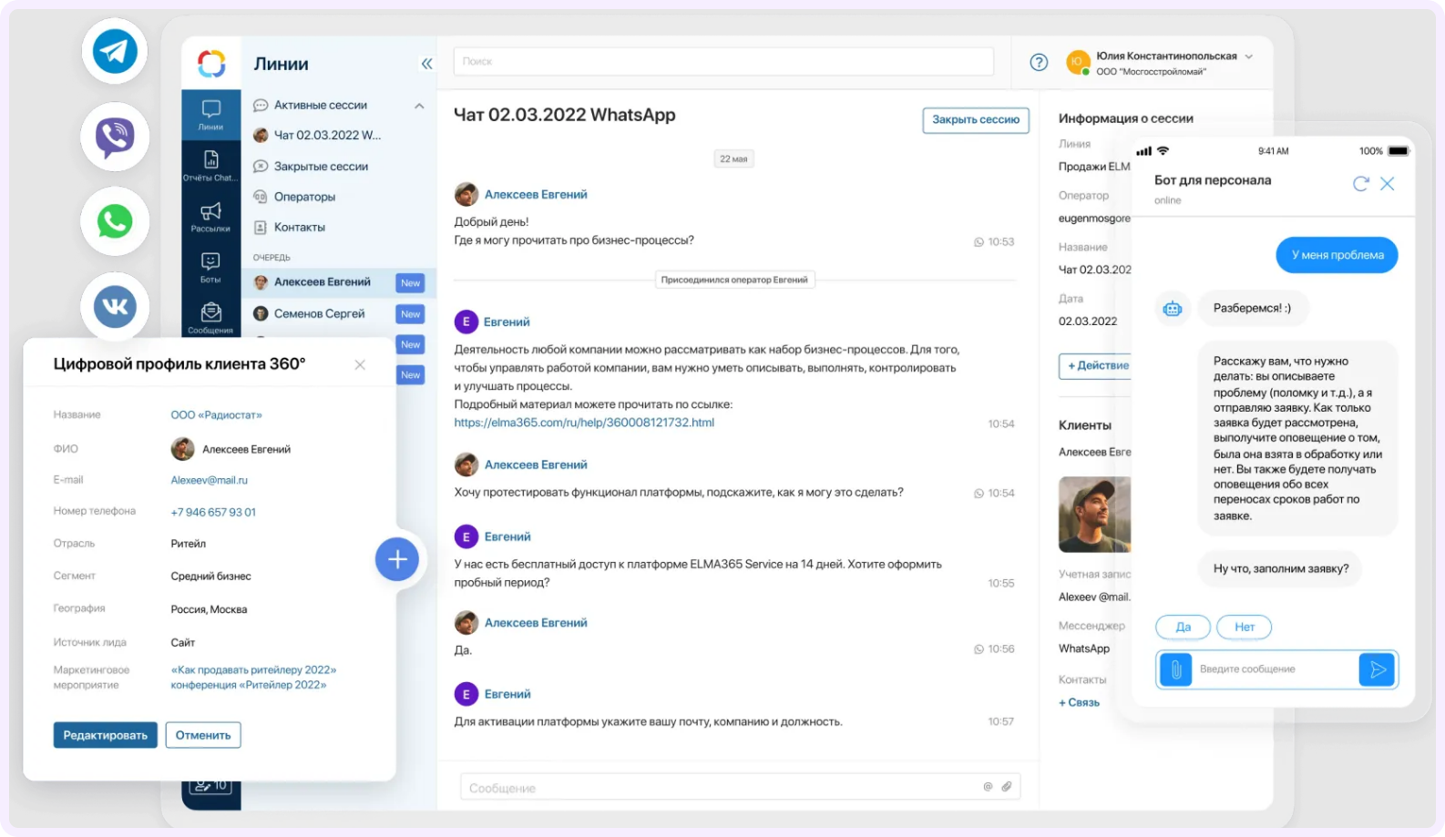Open the ООО «Радиостат» company link

coord(216,414)
